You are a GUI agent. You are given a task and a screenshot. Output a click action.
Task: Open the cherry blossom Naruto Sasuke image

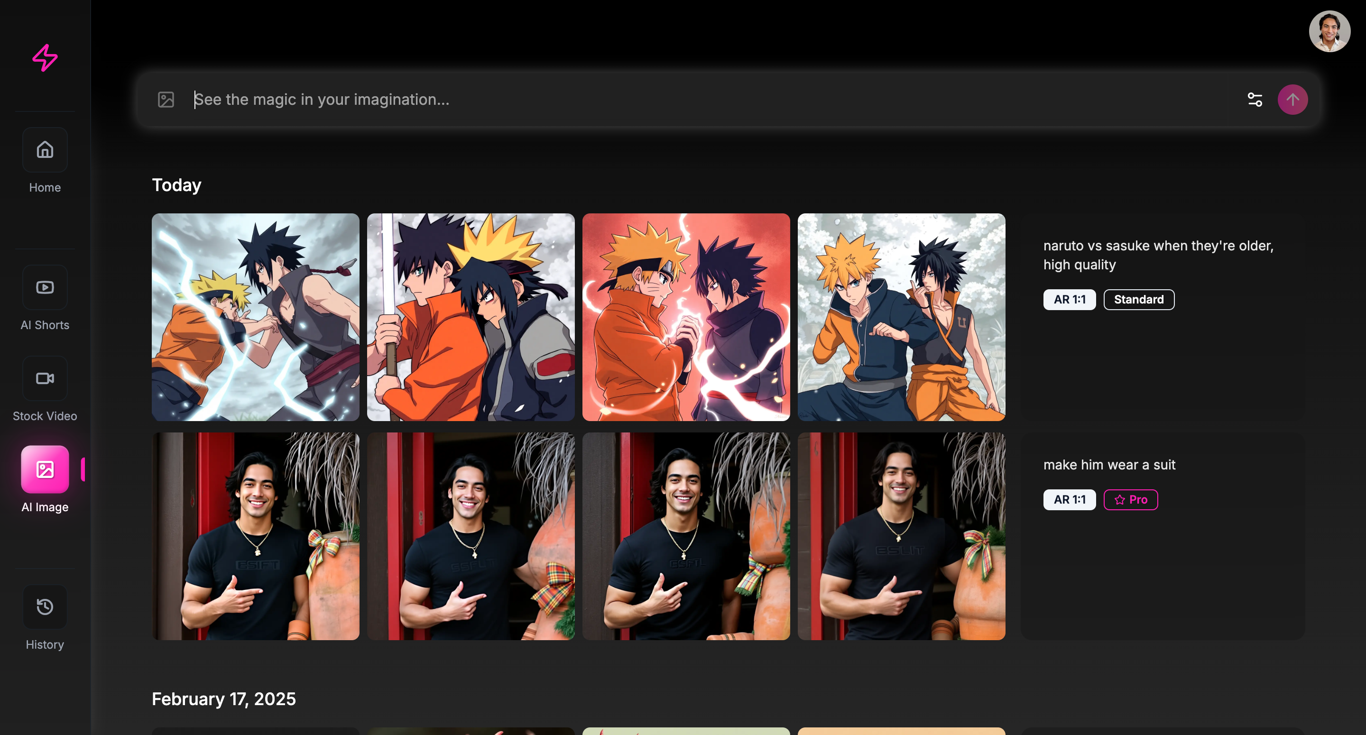click(902, 317)
